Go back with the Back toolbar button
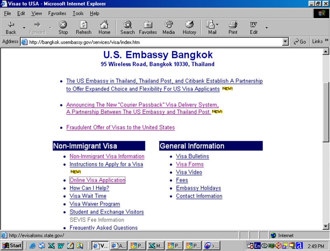330x251 pixels. tap(11, 27)
